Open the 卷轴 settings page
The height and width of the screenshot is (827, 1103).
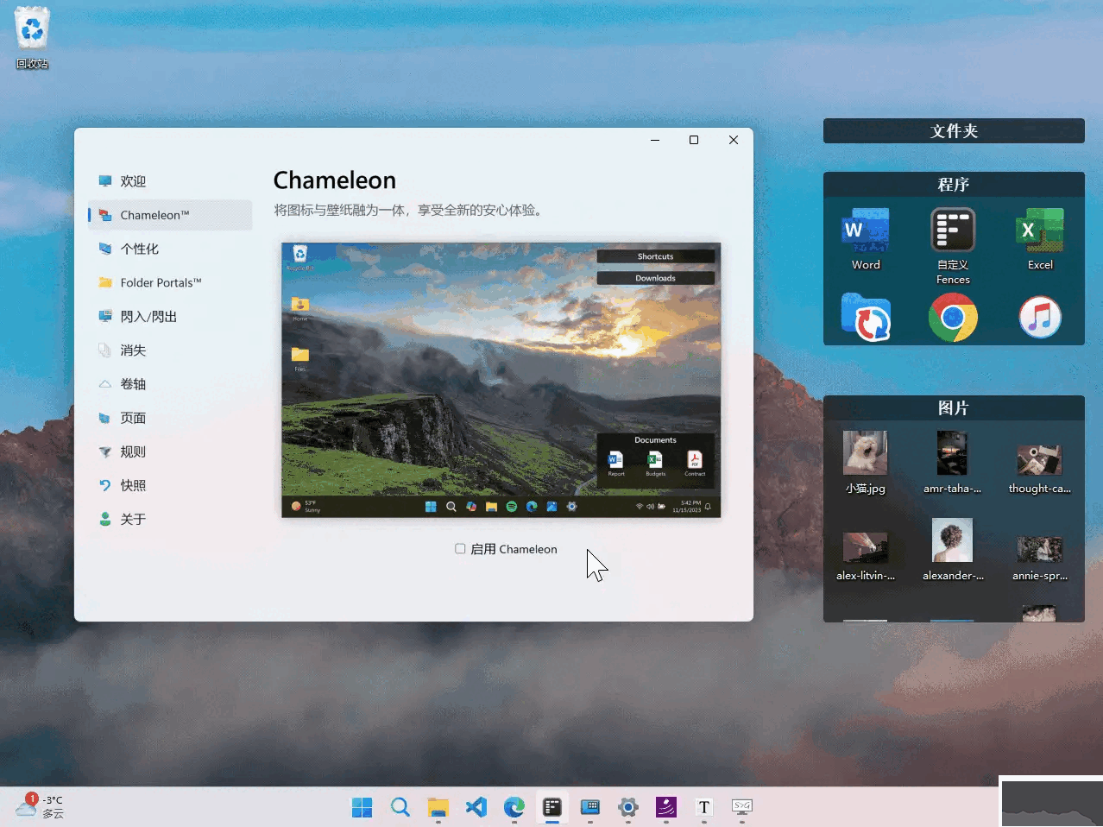170,384
